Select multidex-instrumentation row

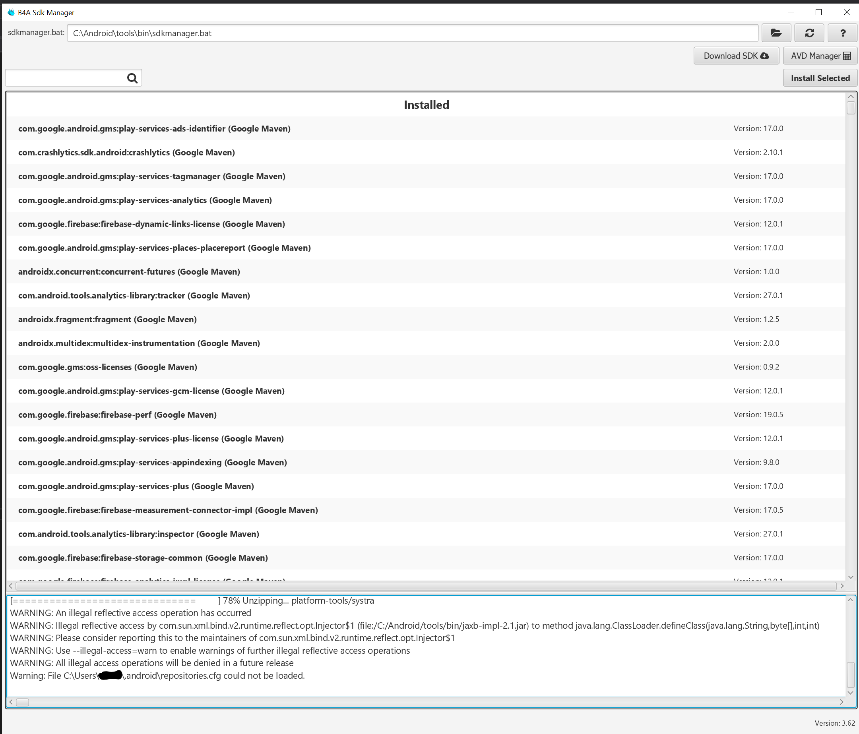(426, 343)
